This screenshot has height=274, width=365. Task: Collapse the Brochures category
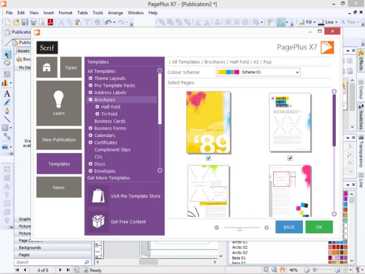[90, 100]
